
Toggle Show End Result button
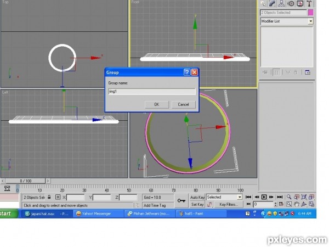276,72
